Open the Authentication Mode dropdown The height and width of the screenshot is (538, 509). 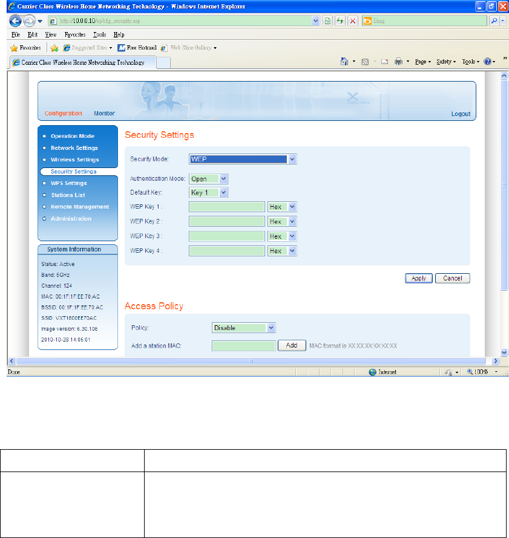tap(208, 179)
